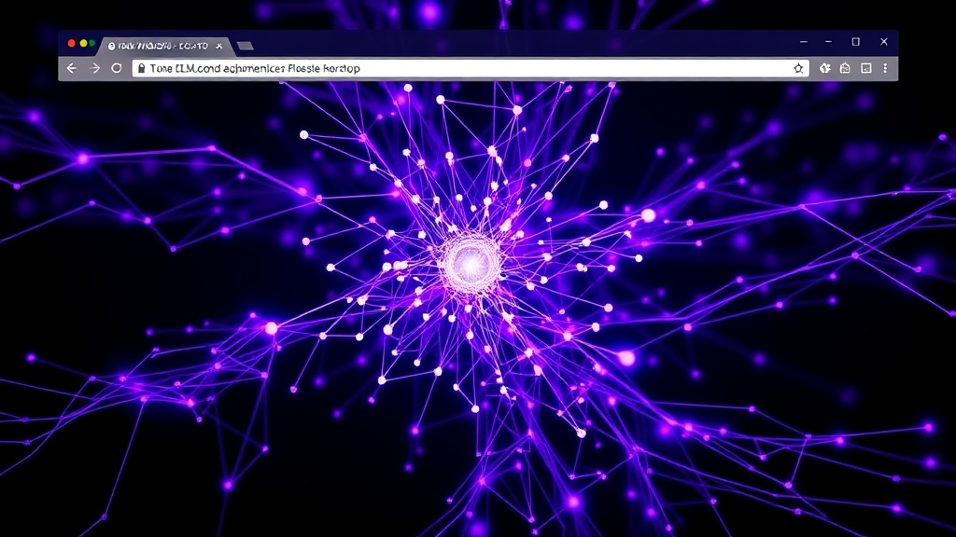Click the square panel icon left of the three-dot menu
The height and width of the screenshot is (537, 956).
coord(865,68)
